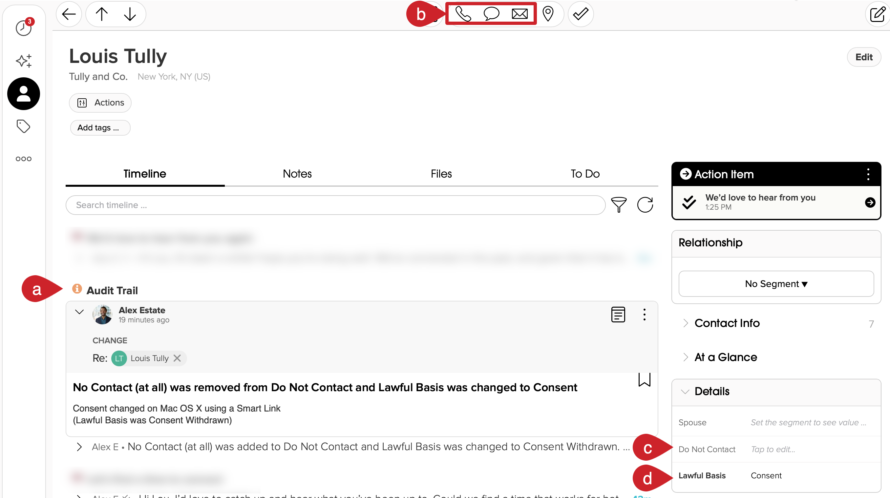Click the chat message bubble icon
Screen dimensions: 890x498
[x=491, y=14]
